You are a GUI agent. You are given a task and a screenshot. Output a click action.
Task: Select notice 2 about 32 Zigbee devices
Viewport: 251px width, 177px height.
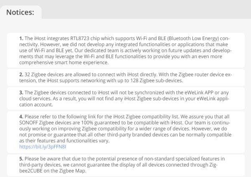[125, 77]
